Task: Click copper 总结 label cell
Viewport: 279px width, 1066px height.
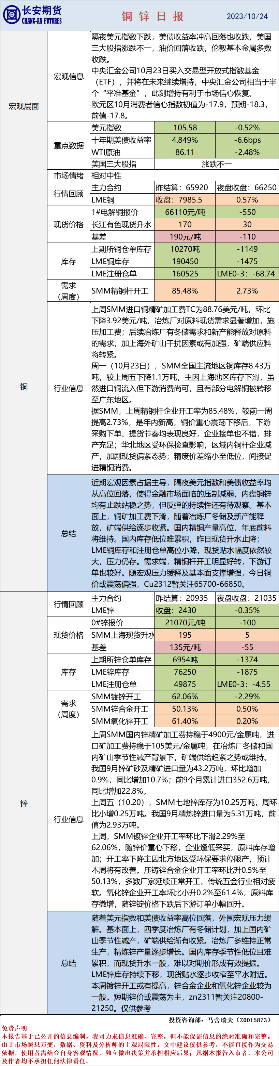Action: (x=69, y=533)
